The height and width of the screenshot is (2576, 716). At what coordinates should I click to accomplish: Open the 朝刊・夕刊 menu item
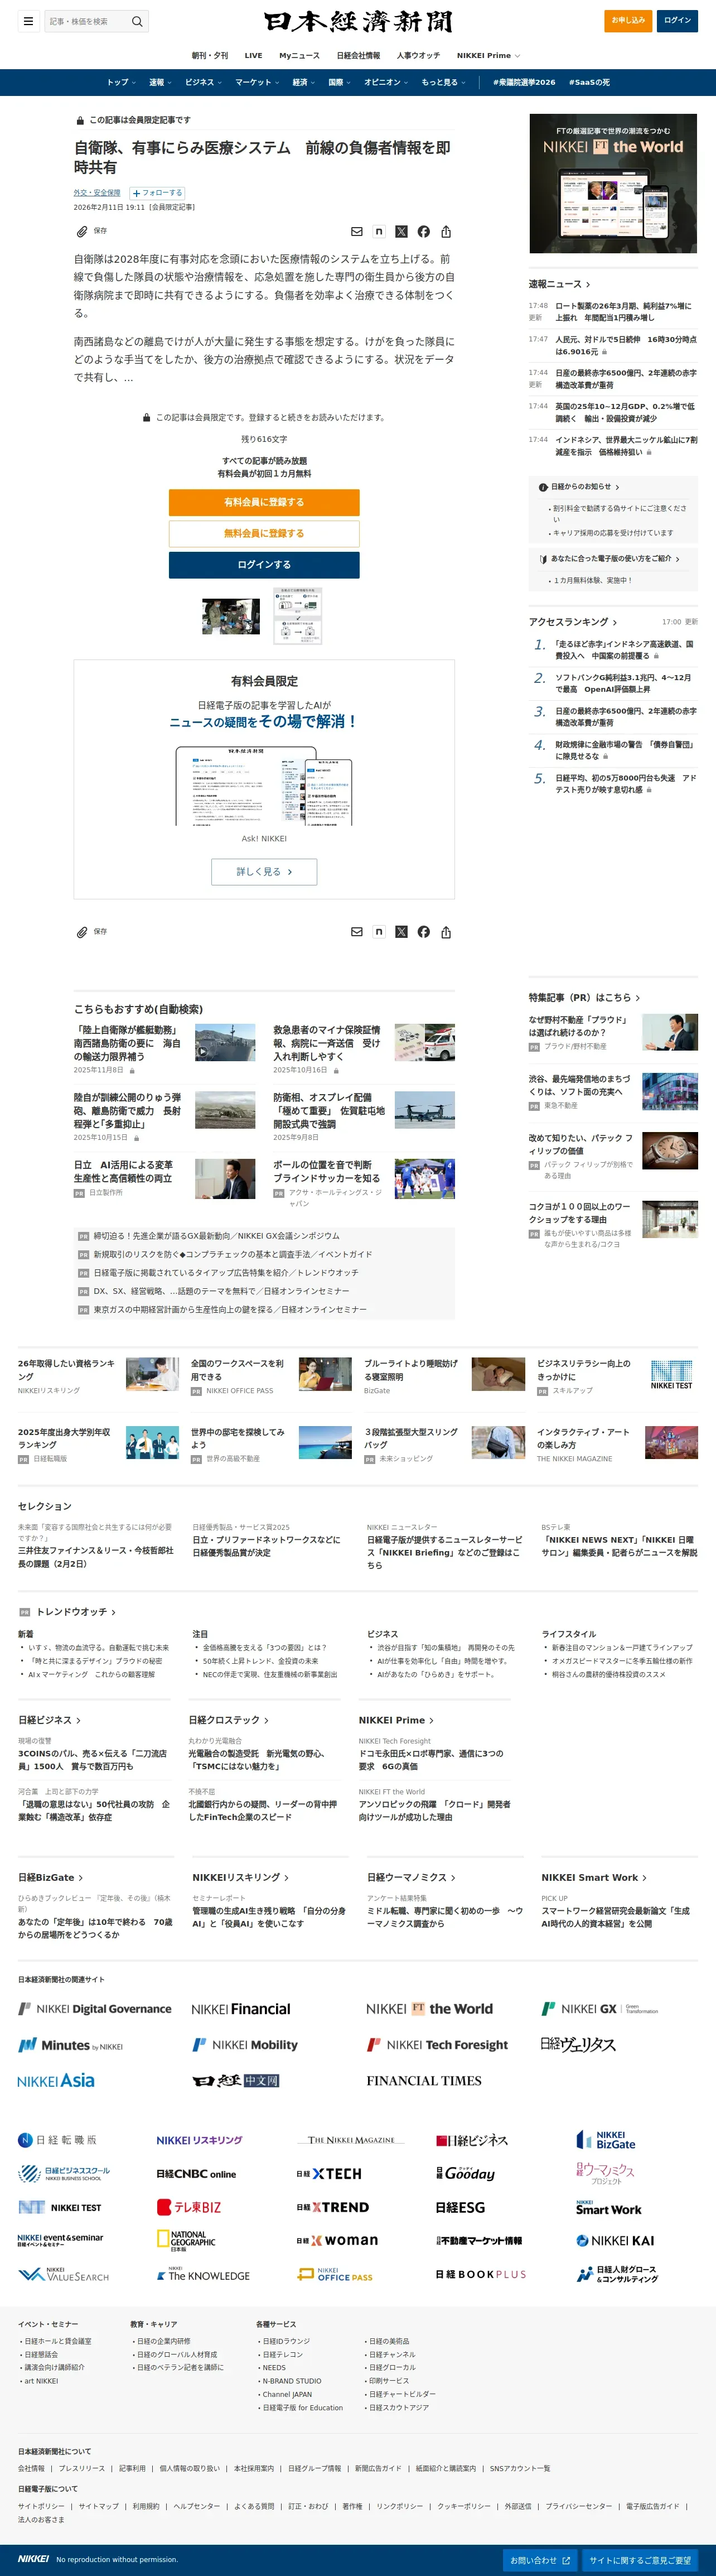[x=210, y=56]
